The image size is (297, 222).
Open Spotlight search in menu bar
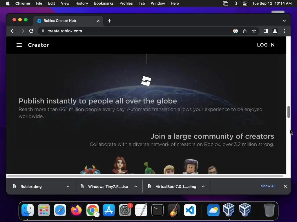(236, 3)
